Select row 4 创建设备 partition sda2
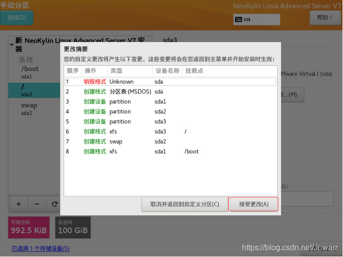The width and height of the screenshot is (343, 257). point(170,111)
